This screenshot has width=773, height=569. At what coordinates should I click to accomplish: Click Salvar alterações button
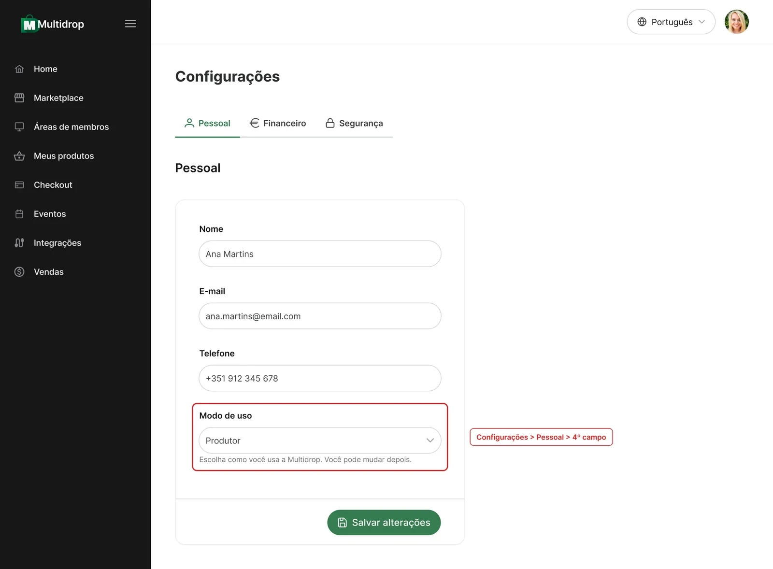click(384, 523)
